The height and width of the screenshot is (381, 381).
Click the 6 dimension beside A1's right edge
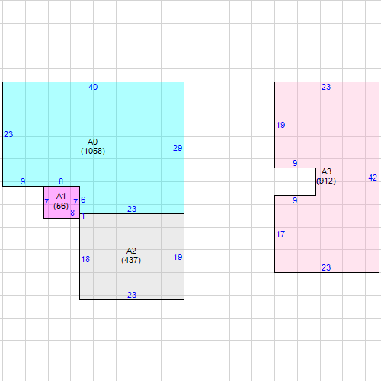(83, 200)
